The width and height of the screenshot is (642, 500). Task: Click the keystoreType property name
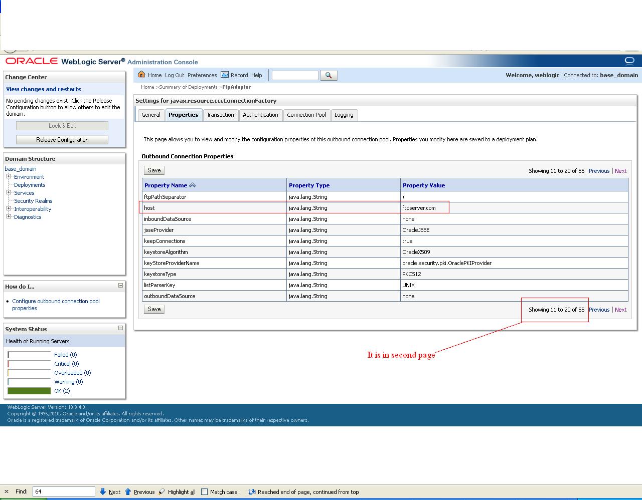click(x=160, y=274)
